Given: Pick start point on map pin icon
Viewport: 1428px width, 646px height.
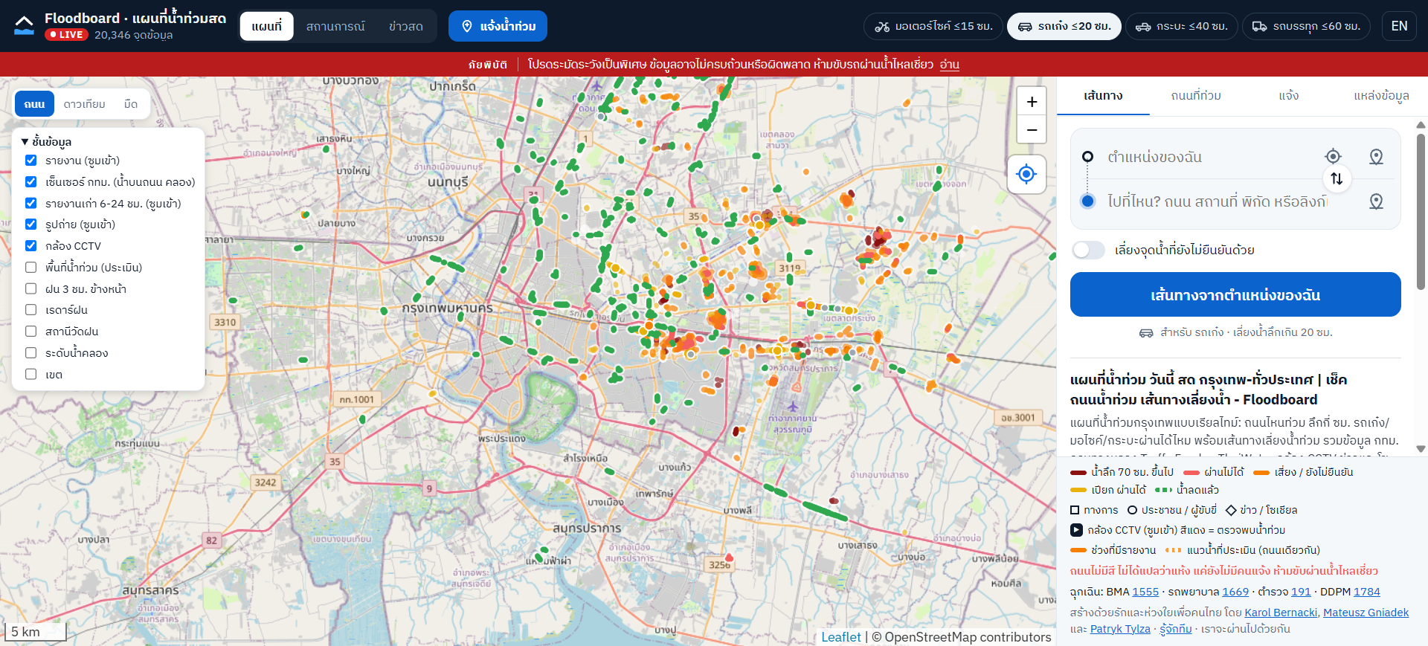Looking at the screenshot, I should [x=1376, y=157].
